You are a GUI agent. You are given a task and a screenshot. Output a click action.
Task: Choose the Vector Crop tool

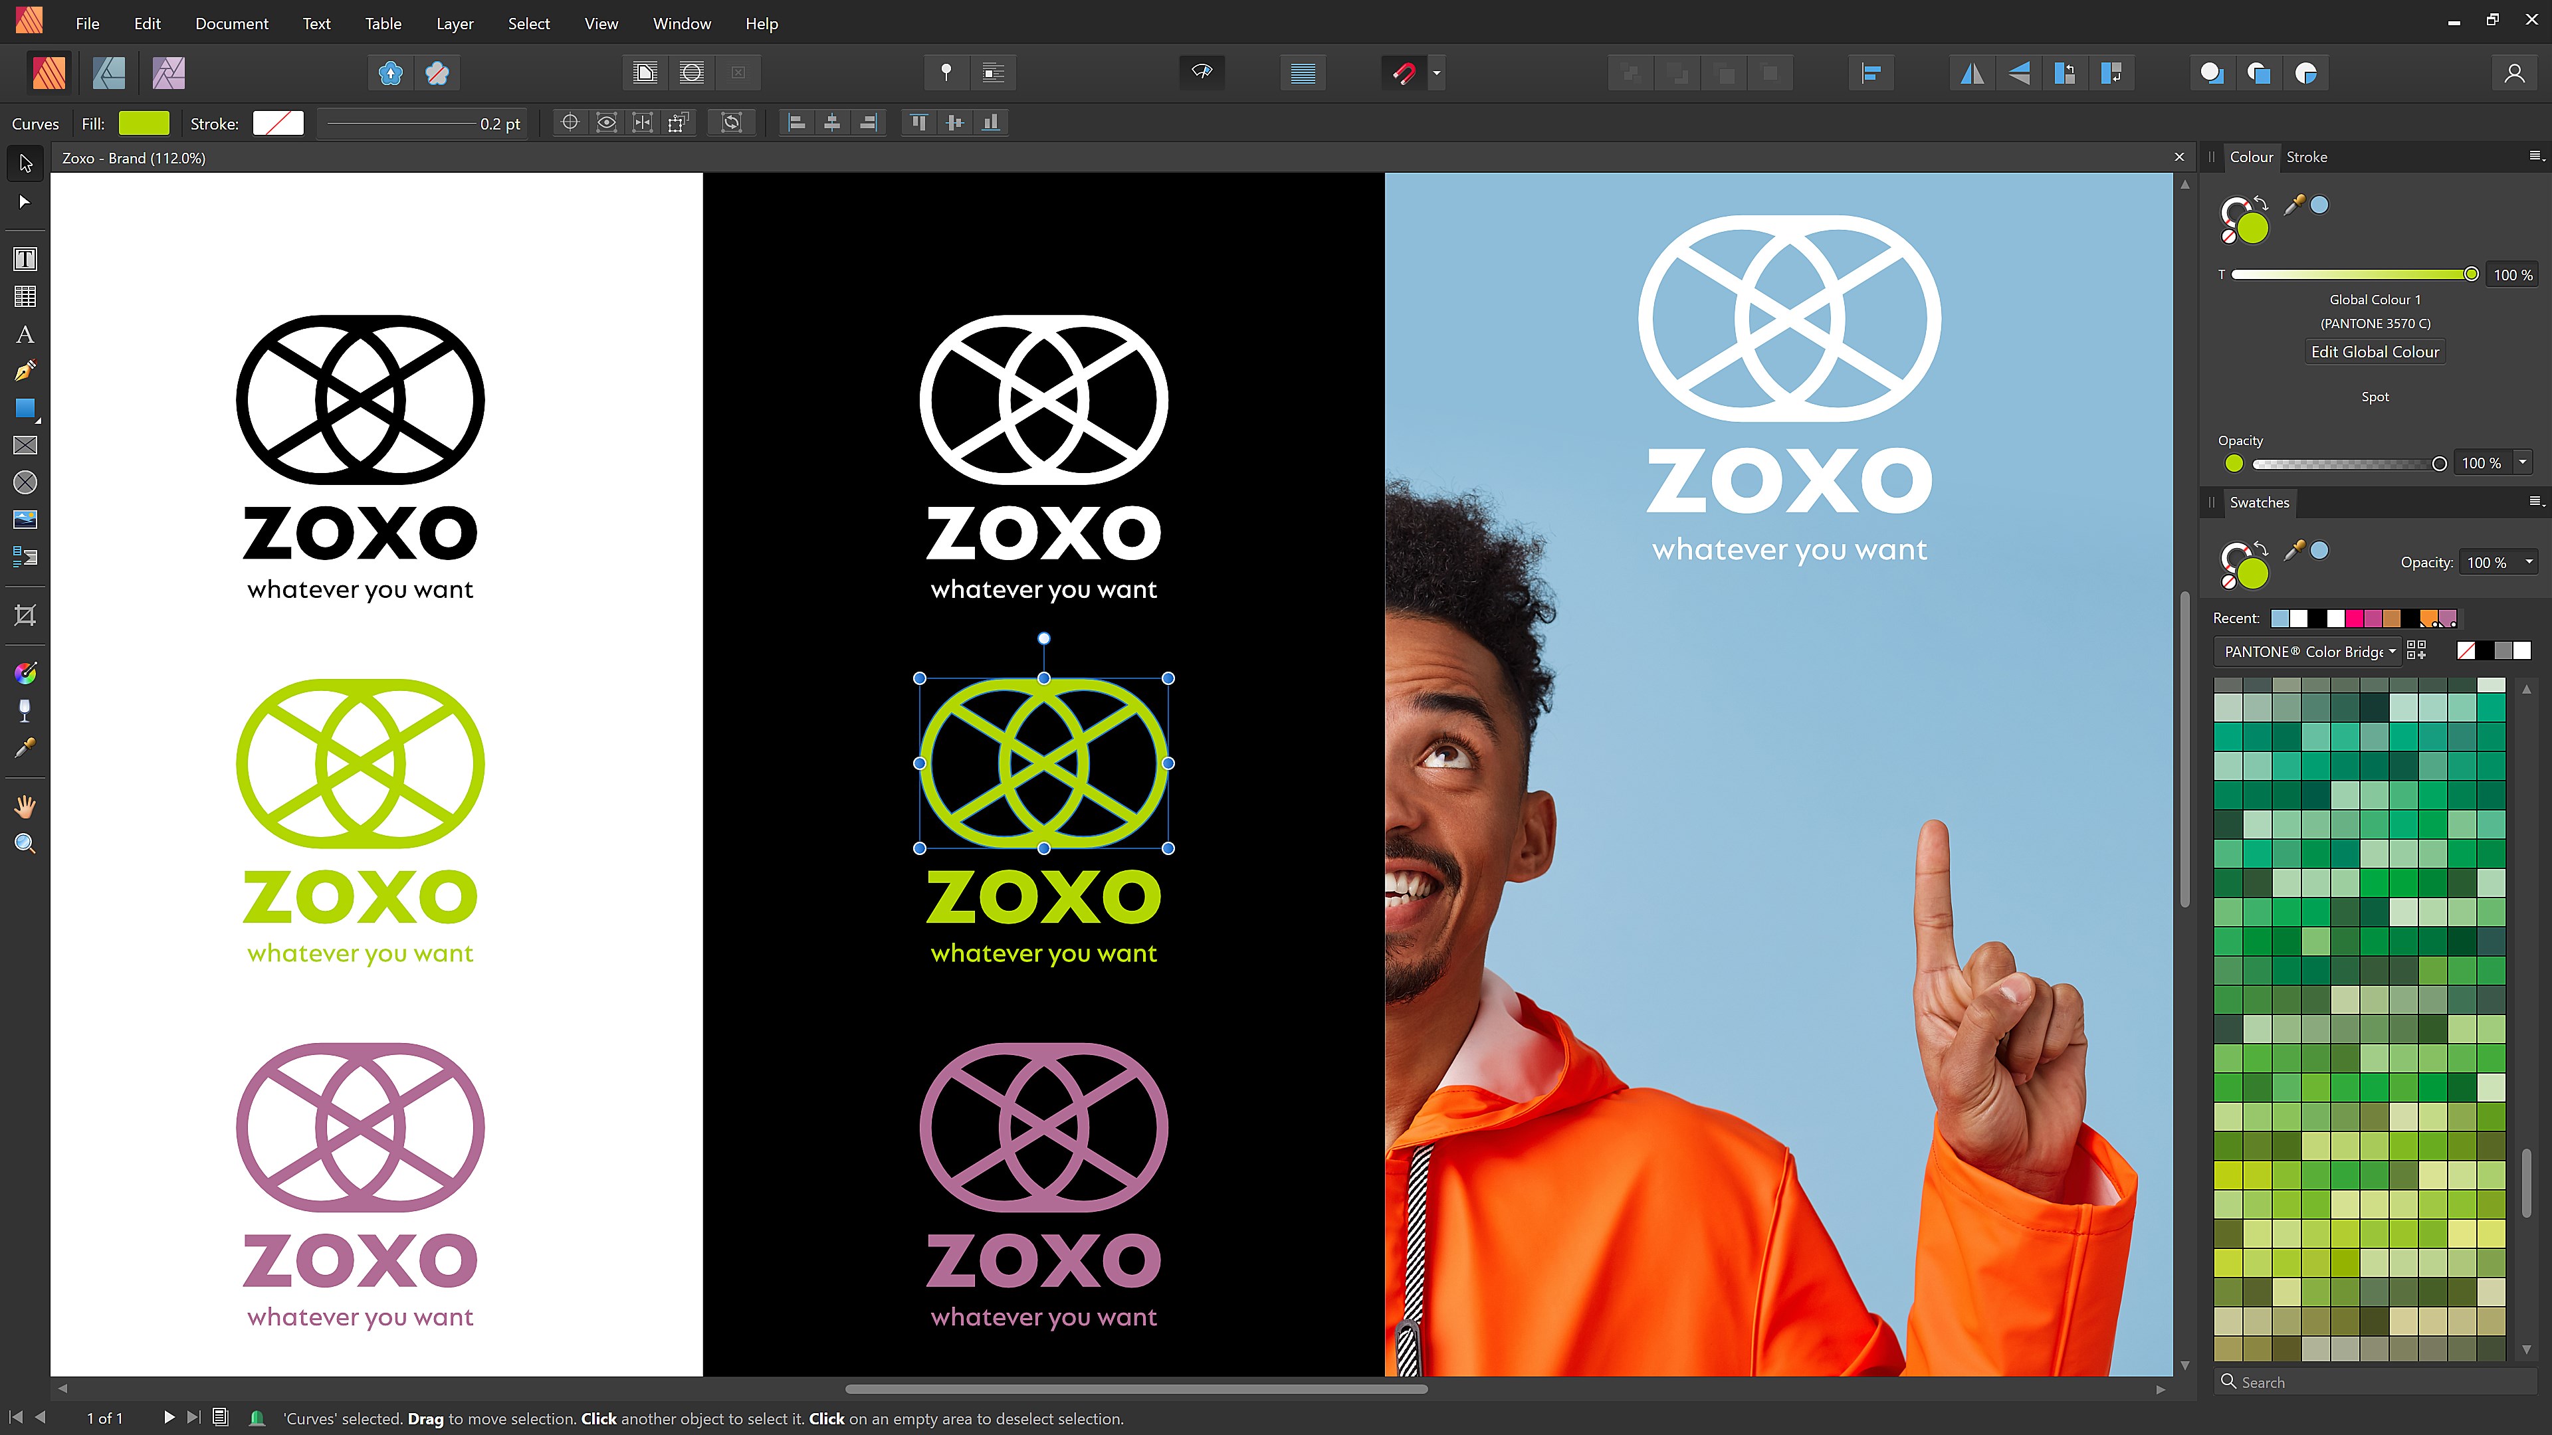pyautogui.click(x=25, y=615)
